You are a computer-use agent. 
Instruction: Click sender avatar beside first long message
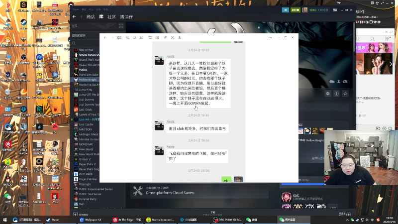(159, 60)
